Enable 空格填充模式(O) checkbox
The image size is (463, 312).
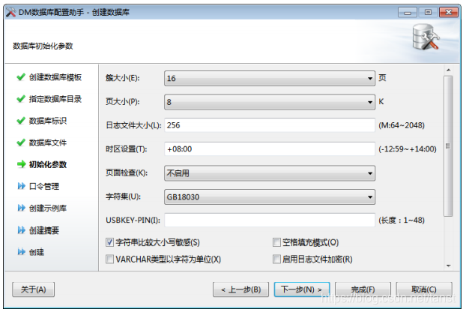[276, 242]
